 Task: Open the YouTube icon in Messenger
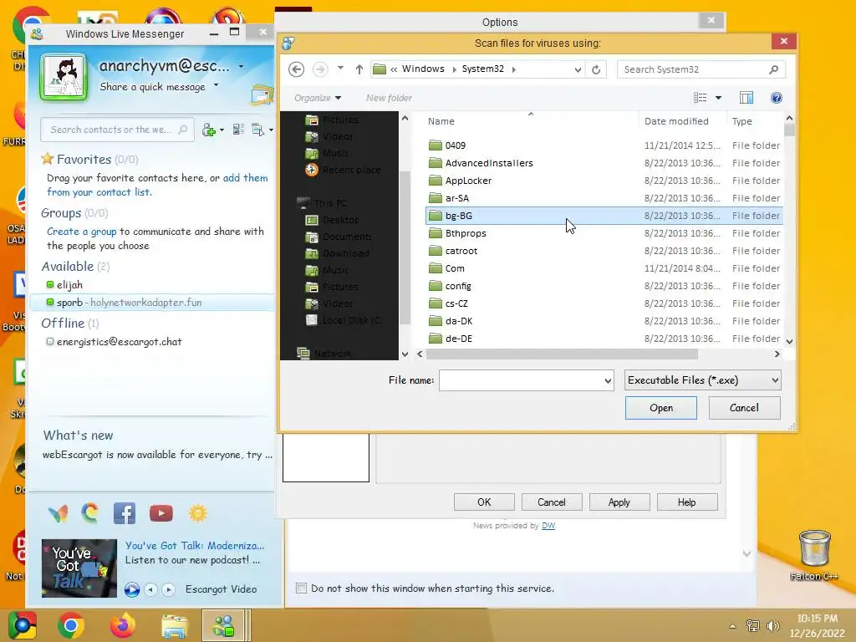pyautogui.click(x=161, y=513)
